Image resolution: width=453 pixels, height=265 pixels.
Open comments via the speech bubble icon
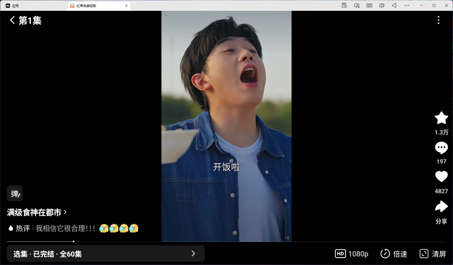click(441, 148)
